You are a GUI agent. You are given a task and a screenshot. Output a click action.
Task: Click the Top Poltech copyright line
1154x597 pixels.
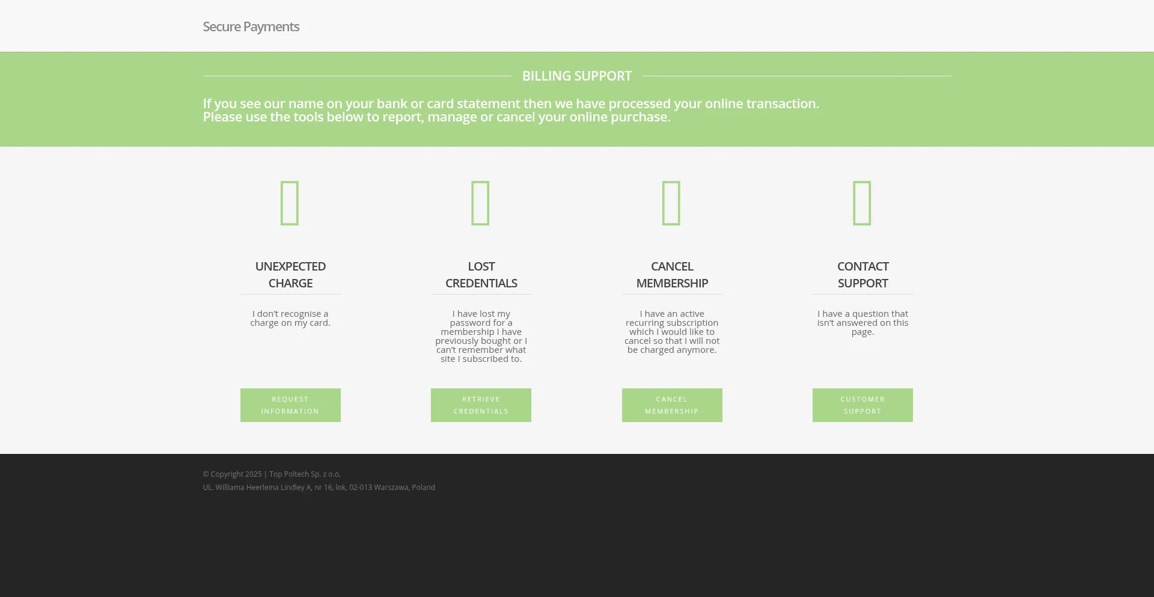(x=272, y=474)
